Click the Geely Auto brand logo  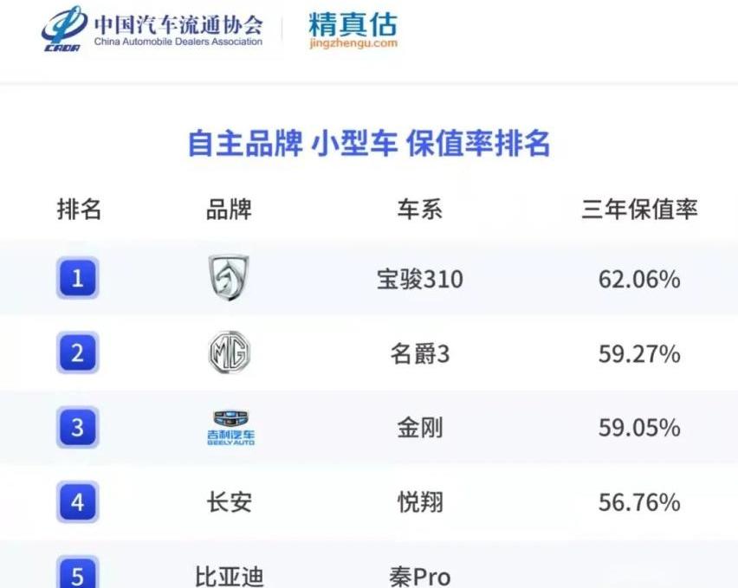coord(230,428)
